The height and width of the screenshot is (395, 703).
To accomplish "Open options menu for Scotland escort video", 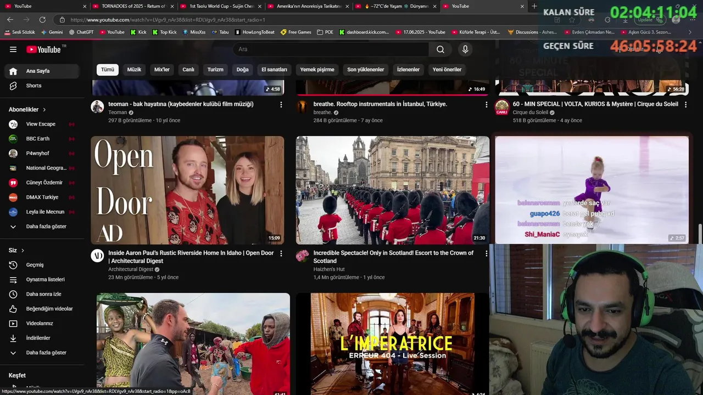I will tap(486, 253).
